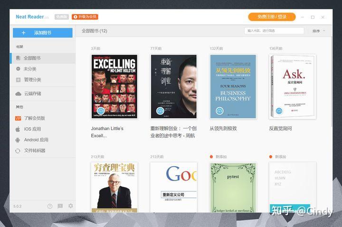Screen dimensions: 342x227
Task: Open the ABCDEFG placeholder book cover
Action: (293, 187)
